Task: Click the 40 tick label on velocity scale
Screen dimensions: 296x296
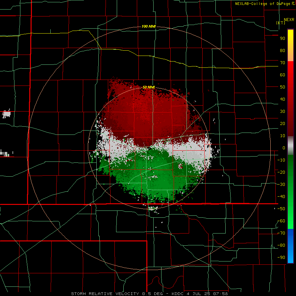Action: (283, 99)
